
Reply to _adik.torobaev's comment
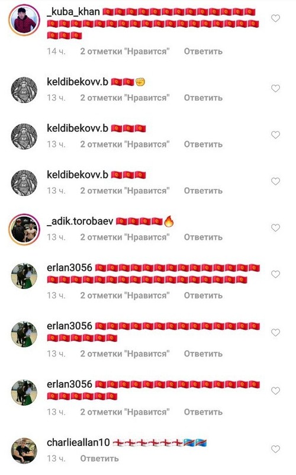(203, 237)
